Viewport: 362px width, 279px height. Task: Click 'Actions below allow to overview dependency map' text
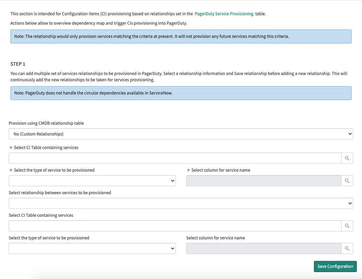pyautogui.click(x=99, y=23)
